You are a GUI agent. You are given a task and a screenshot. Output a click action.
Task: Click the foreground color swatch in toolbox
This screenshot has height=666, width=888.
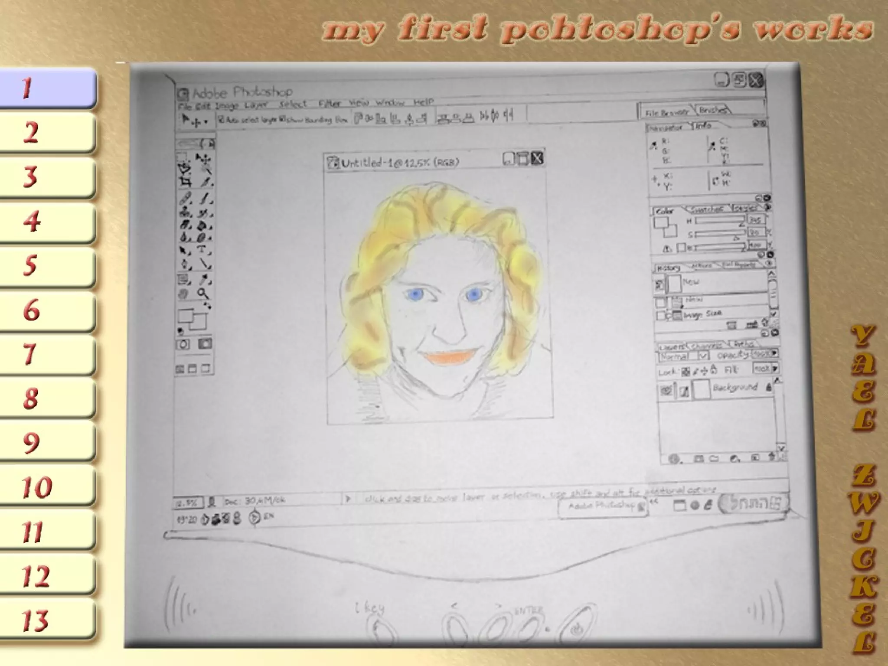click(x=186, y=316)
